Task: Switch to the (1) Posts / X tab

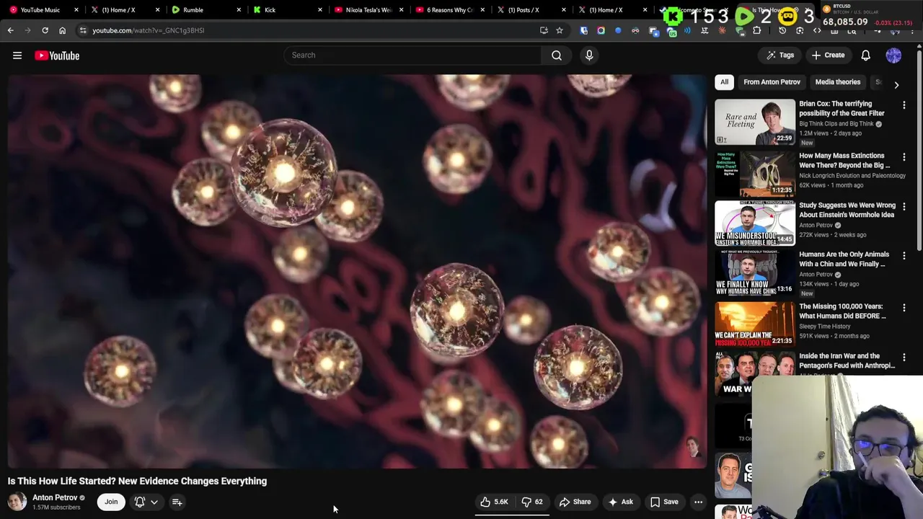Action: [530, 10]
